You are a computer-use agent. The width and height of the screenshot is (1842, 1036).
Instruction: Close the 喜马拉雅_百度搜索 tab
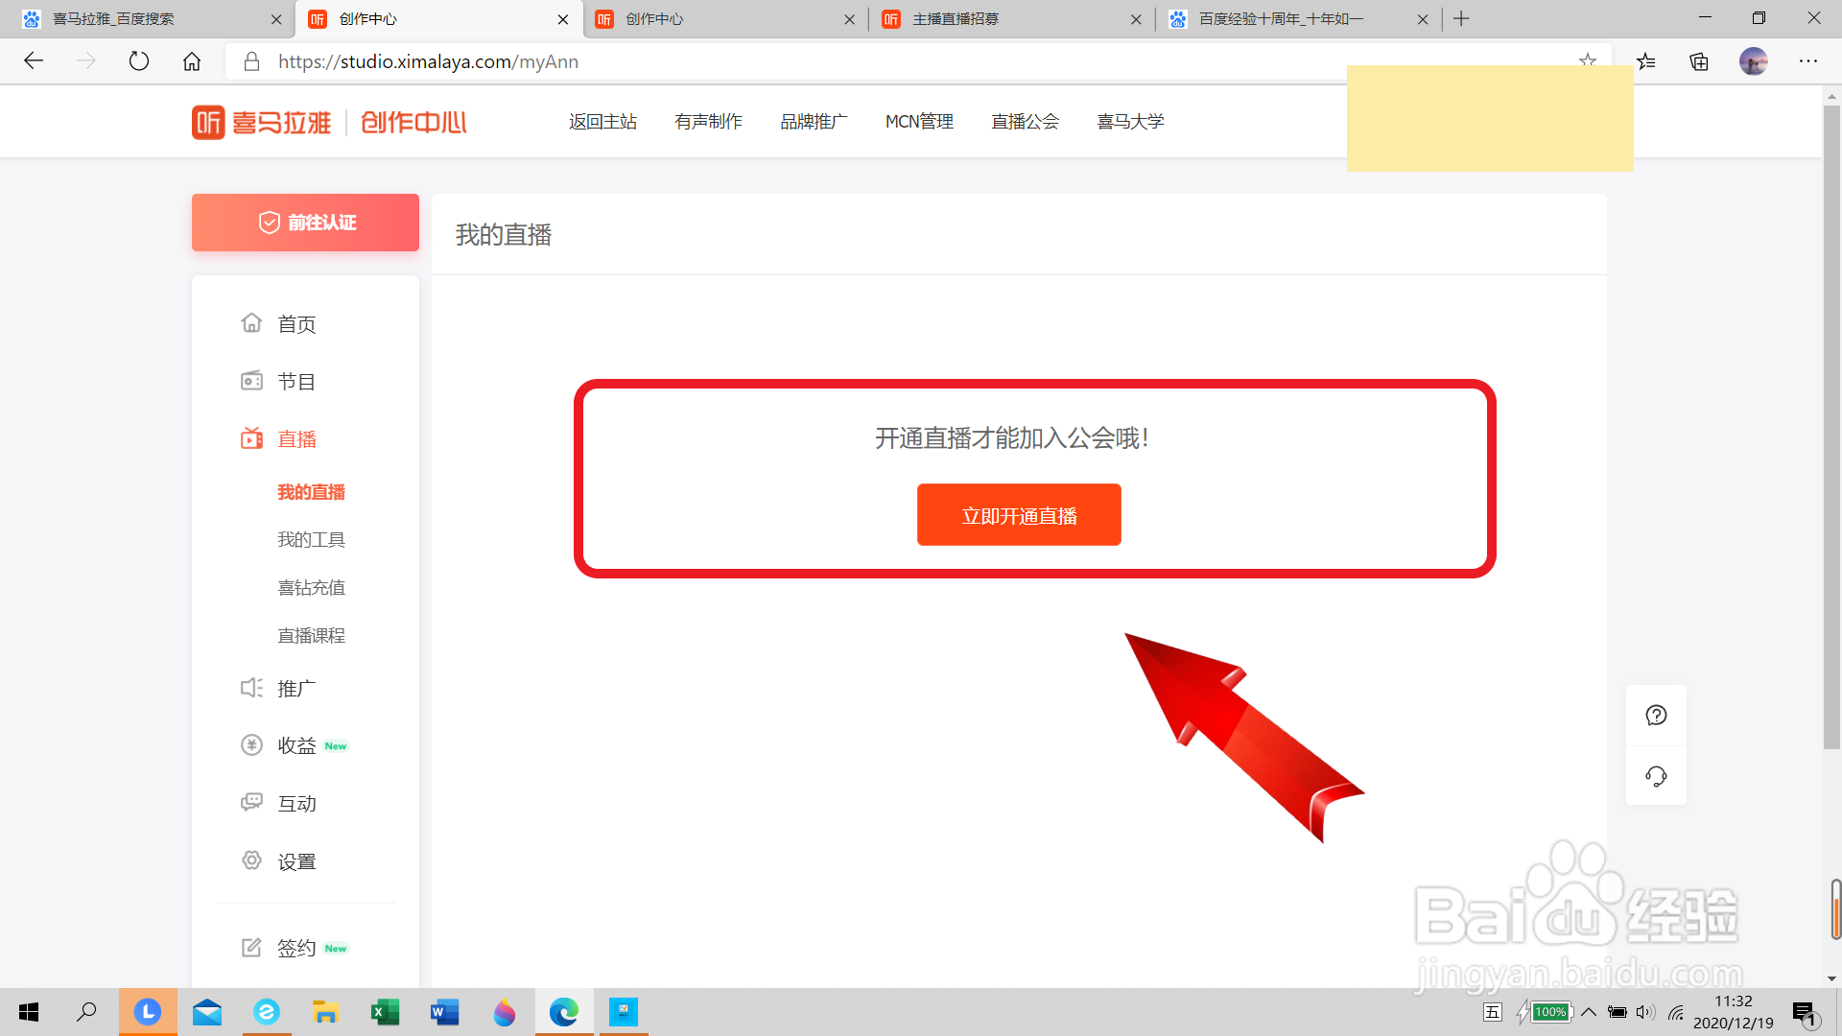click(276, 19)
